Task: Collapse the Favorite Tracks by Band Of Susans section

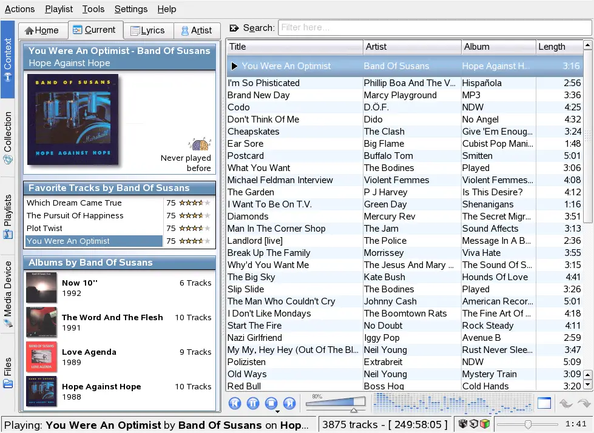Action: click(119, 188)
